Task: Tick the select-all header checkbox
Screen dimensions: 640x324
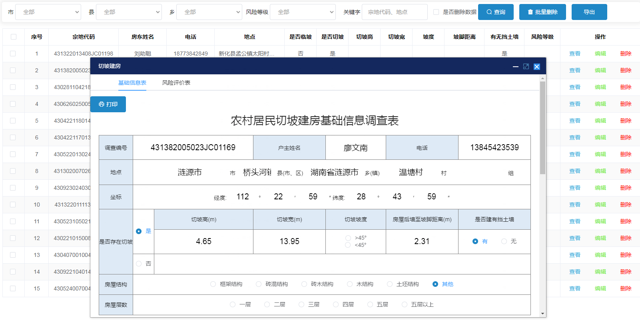Action: tap(14, 37)
